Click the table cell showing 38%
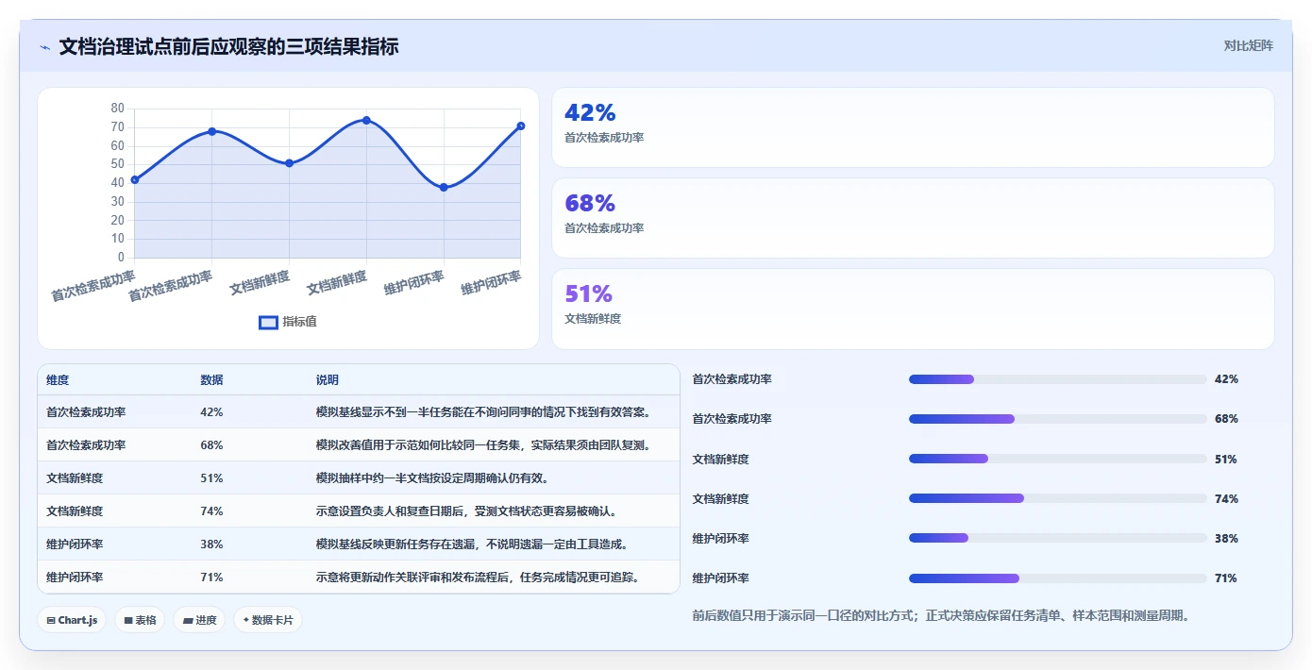 click(211, 544)
